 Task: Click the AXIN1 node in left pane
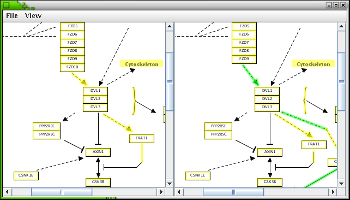pos(98,152)
